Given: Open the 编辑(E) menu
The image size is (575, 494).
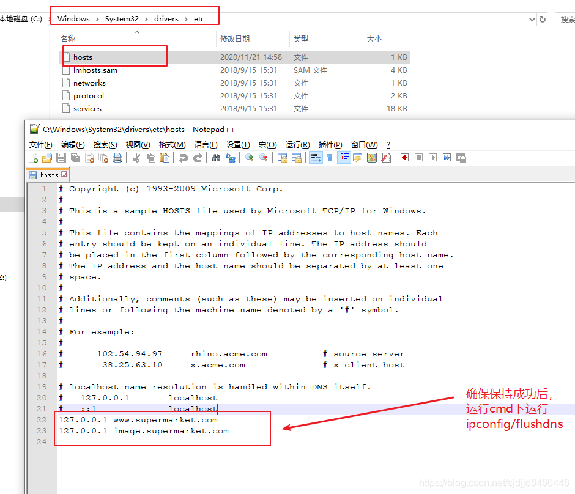Looking at the screenshot, I should click(x=73, y=145).
